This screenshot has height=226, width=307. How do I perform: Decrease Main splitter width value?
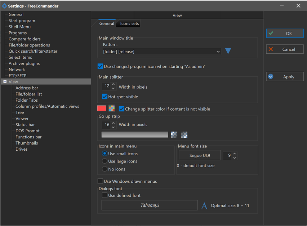pyautogui.click(x=114, y=88)
